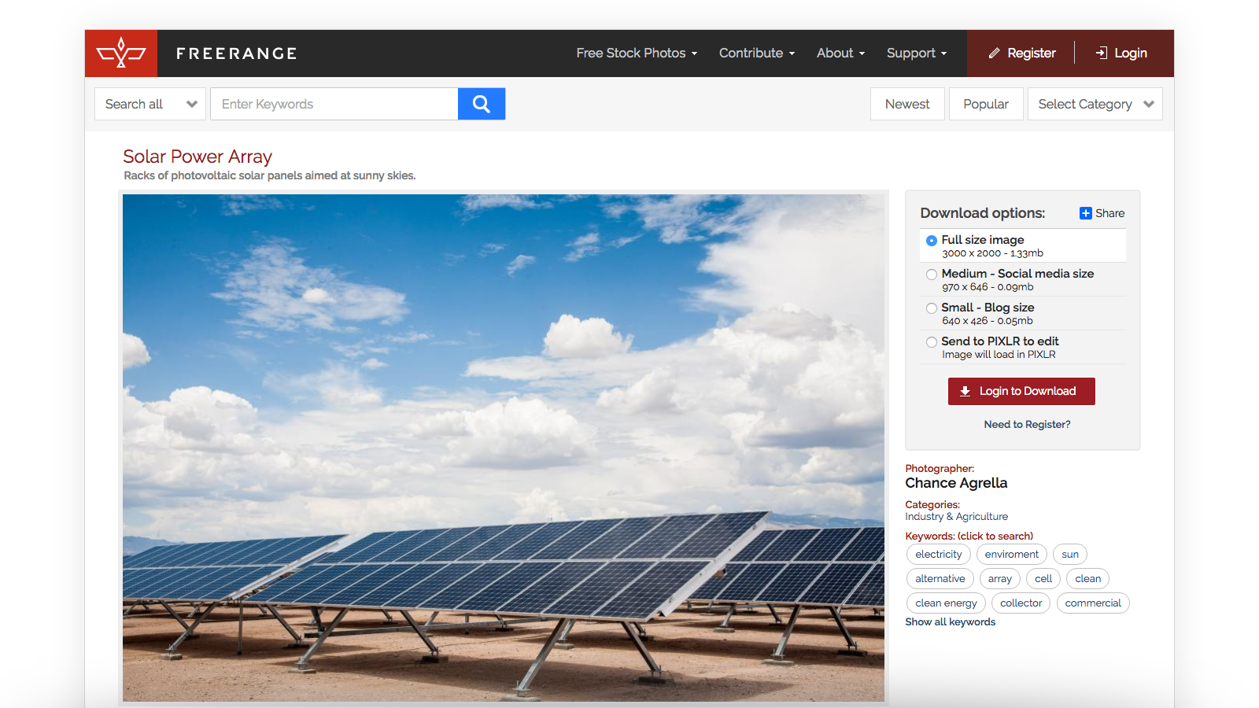The image size is (1259, 708).
Task: Click the Login to Download button
Action: [x=1021, y=391]
